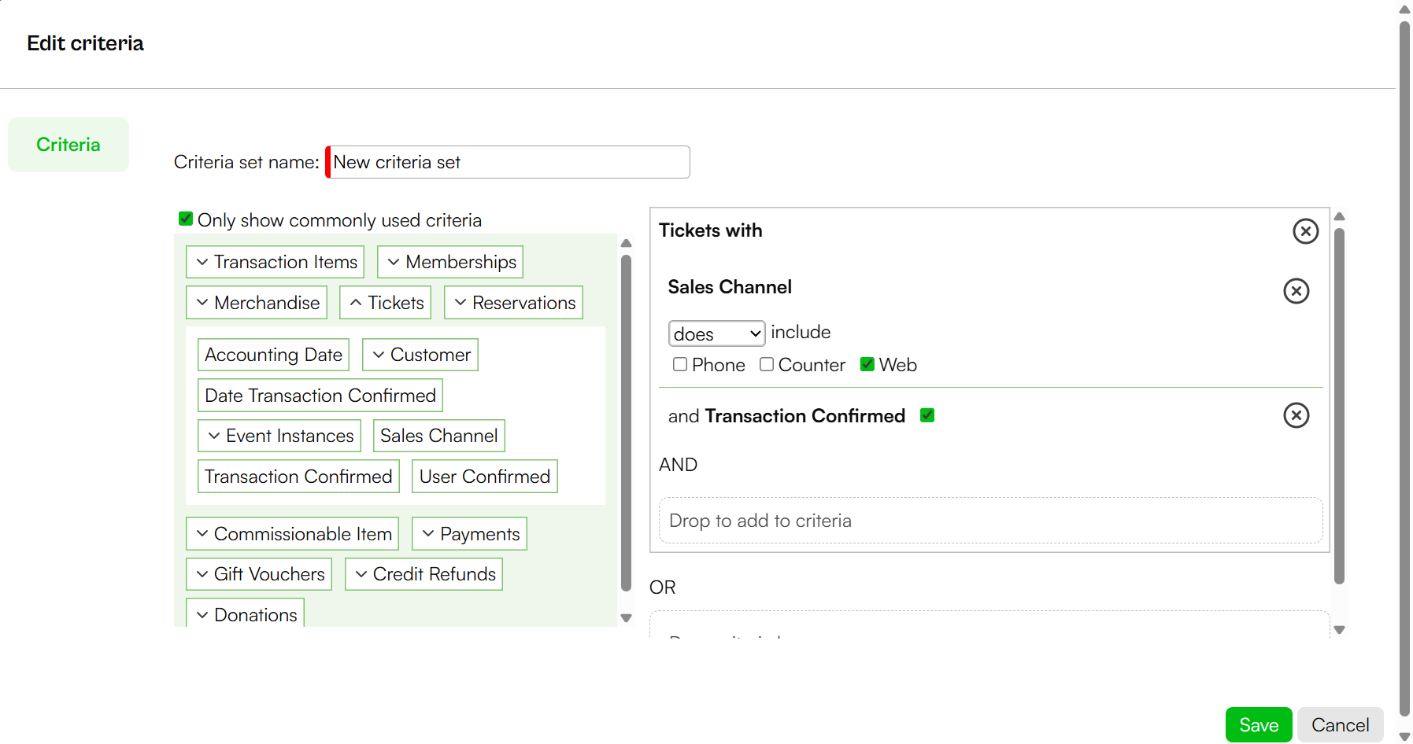Focus the Criteria set name field
This screenshot has height=744, width=1413.
(x=508, y=162)
